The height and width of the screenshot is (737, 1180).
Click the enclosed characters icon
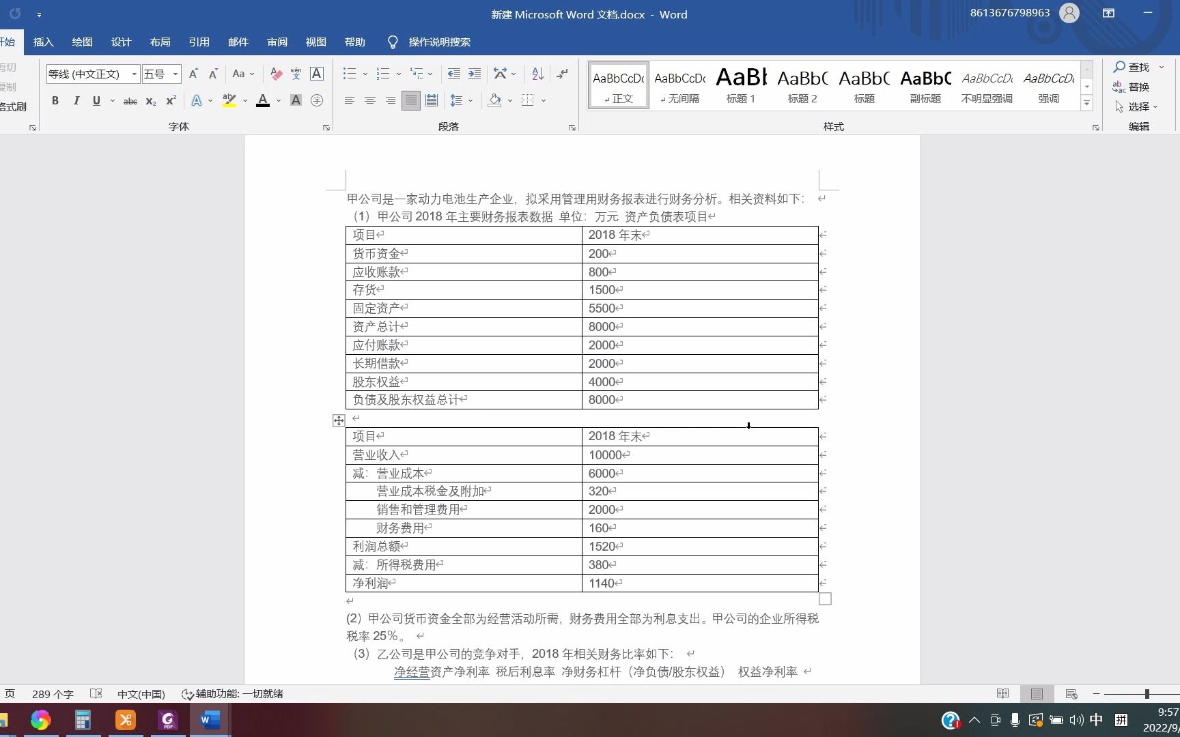[317, 100]
